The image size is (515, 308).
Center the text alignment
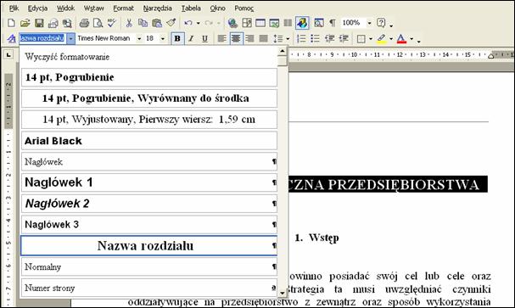tap(236, 39)
